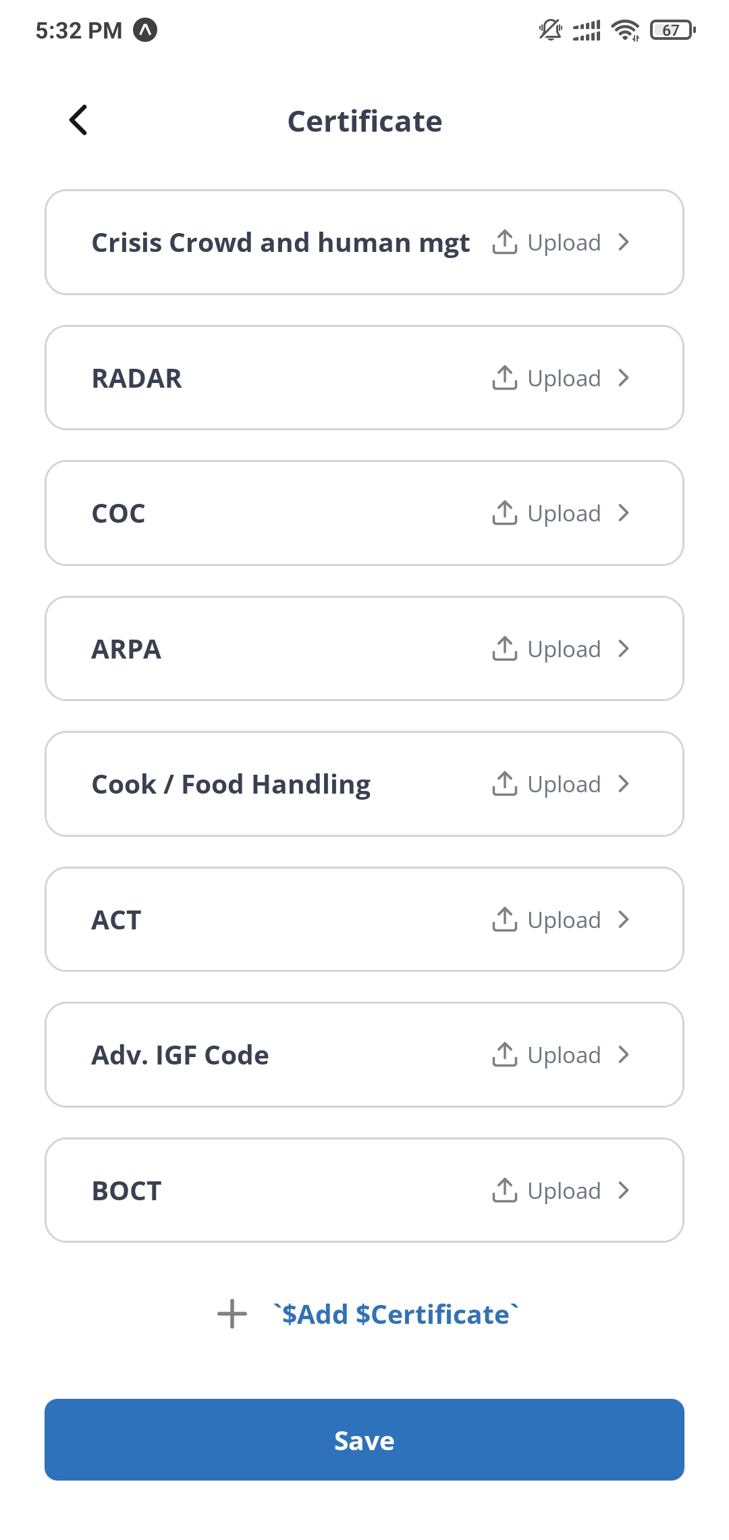Open the RADAR row chevron

point(624,378)
